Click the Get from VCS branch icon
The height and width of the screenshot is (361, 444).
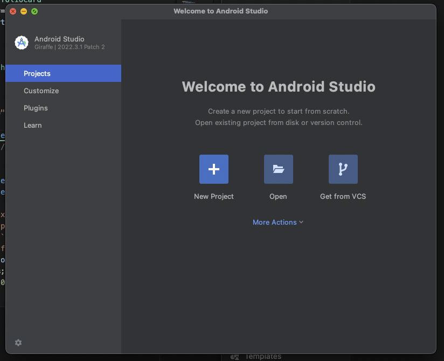tap(343, 169)
